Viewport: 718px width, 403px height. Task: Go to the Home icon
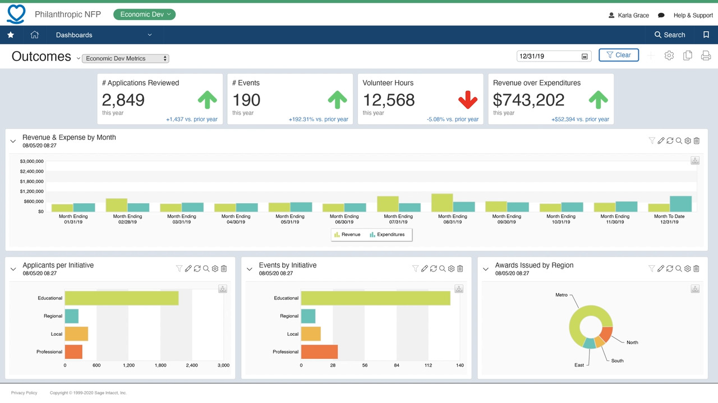35,35
